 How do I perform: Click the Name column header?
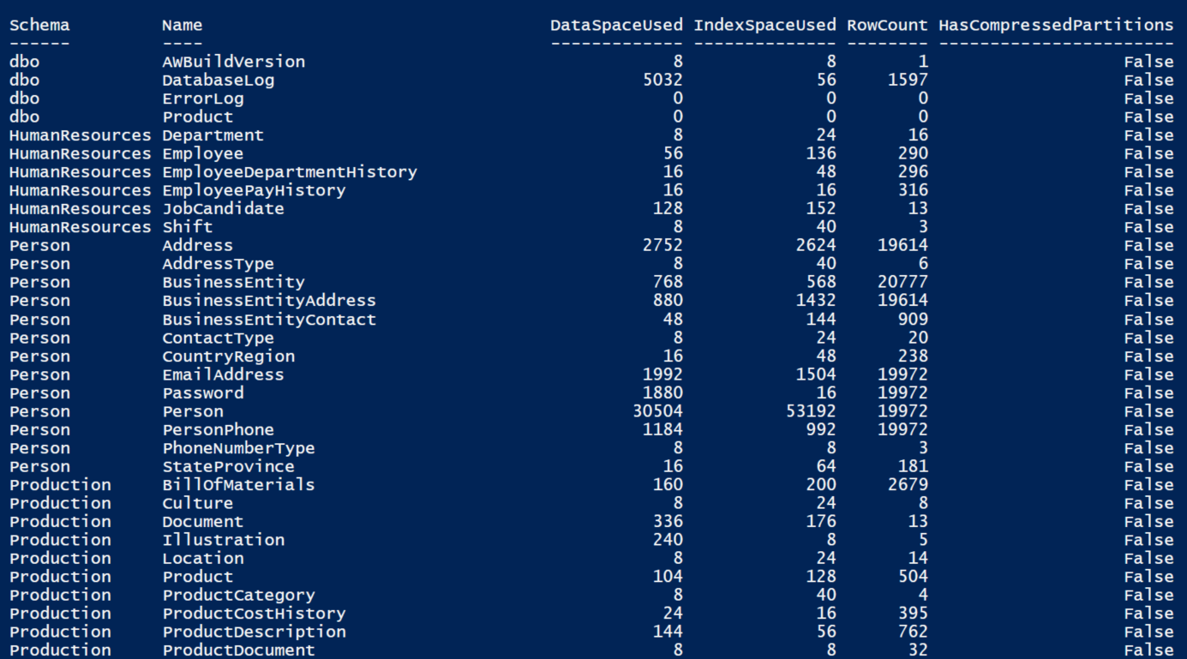(182, 26)
